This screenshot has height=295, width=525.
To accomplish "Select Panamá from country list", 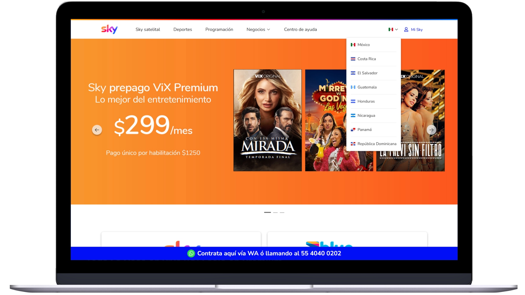I will coord(373,130).
